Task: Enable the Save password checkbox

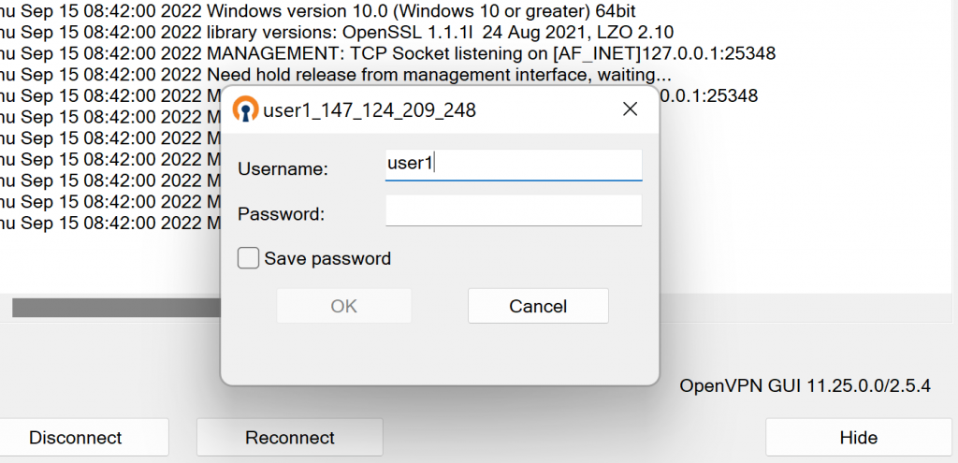Action: tap(248, 258)
